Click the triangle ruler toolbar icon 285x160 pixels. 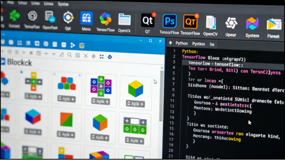coord(62,55)
